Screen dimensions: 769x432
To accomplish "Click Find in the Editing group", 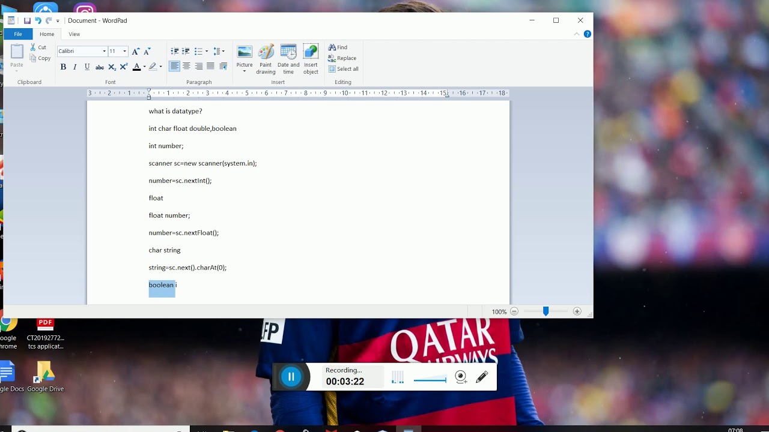I will pyautogui.click(x=338, y=47).
